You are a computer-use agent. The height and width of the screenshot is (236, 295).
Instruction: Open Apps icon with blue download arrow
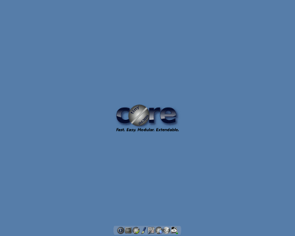pyautogui.click(x=159, y=230)
